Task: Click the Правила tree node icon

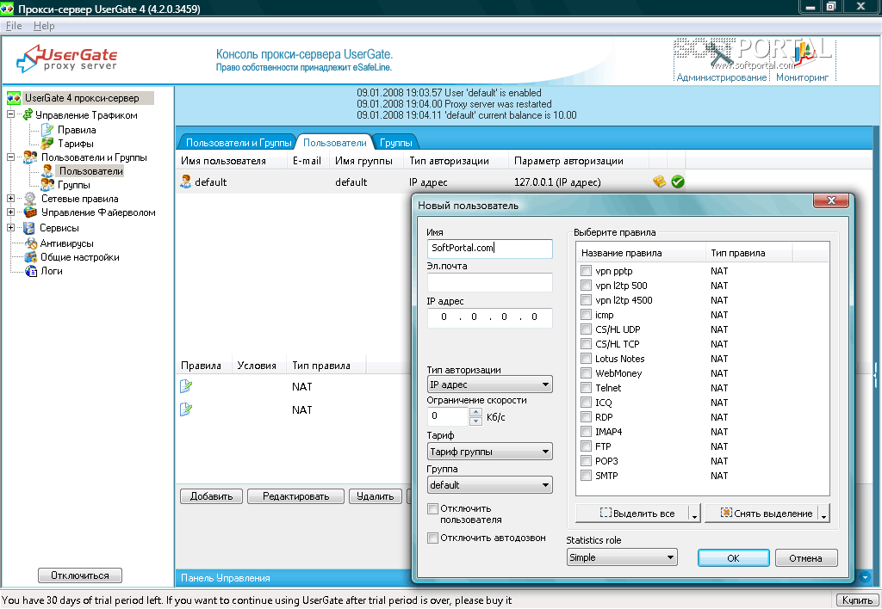Action: [x=47, y=130]
